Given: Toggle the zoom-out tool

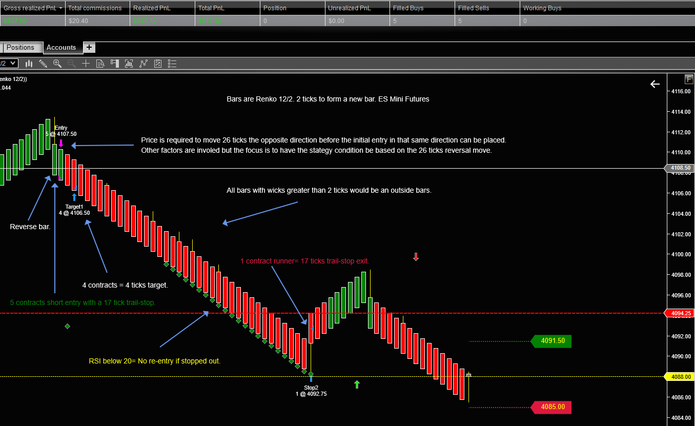Looking at the screenshot, I should 71,64.
